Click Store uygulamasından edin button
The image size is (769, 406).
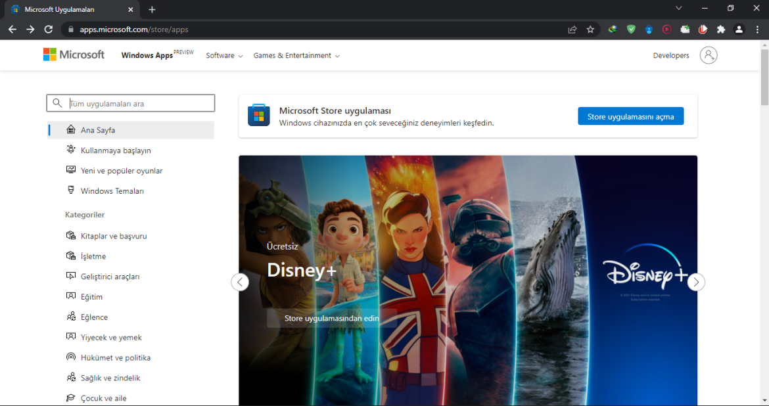(x=331, y=318)
